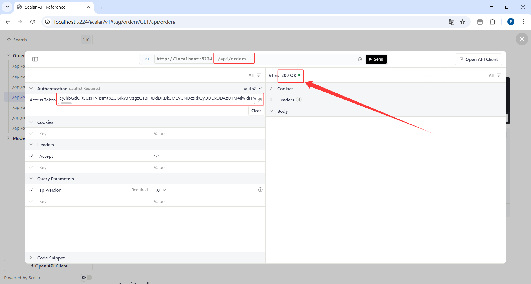Open the browser extensions puzzle icon

[493, 22]
